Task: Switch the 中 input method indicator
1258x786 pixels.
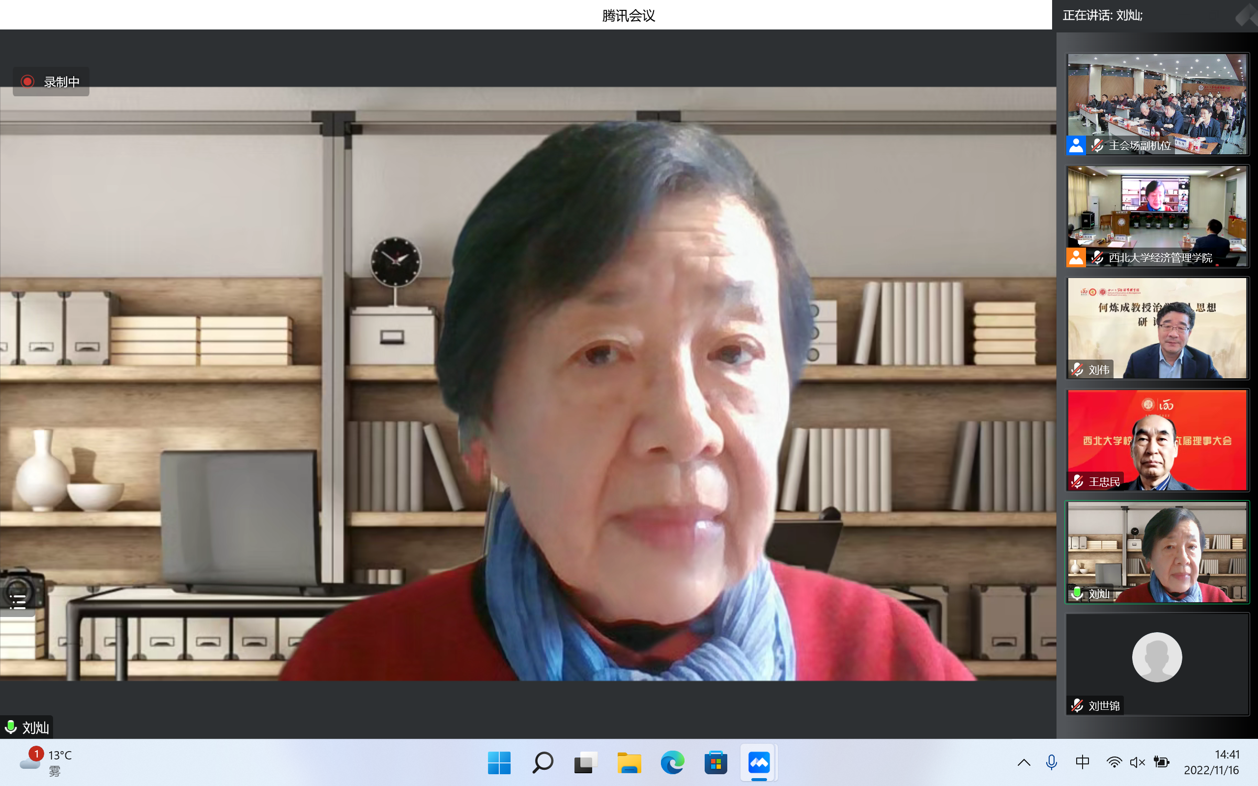Action: [1082, 762]
